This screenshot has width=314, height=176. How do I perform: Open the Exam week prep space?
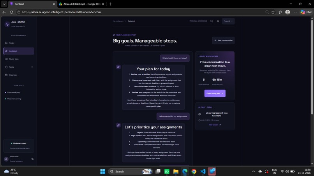(14, 92)
